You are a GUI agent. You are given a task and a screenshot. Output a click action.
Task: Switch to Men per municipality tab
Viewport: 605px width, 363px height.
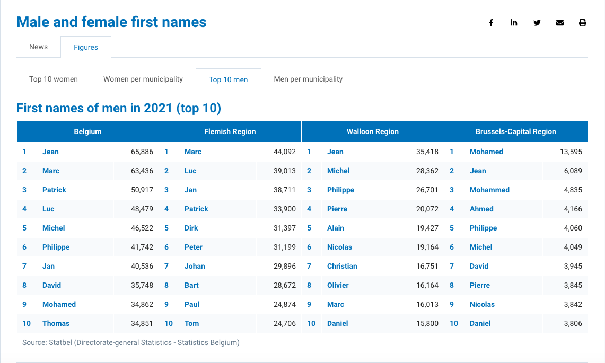pyautogui.click(x=308, y=79)
